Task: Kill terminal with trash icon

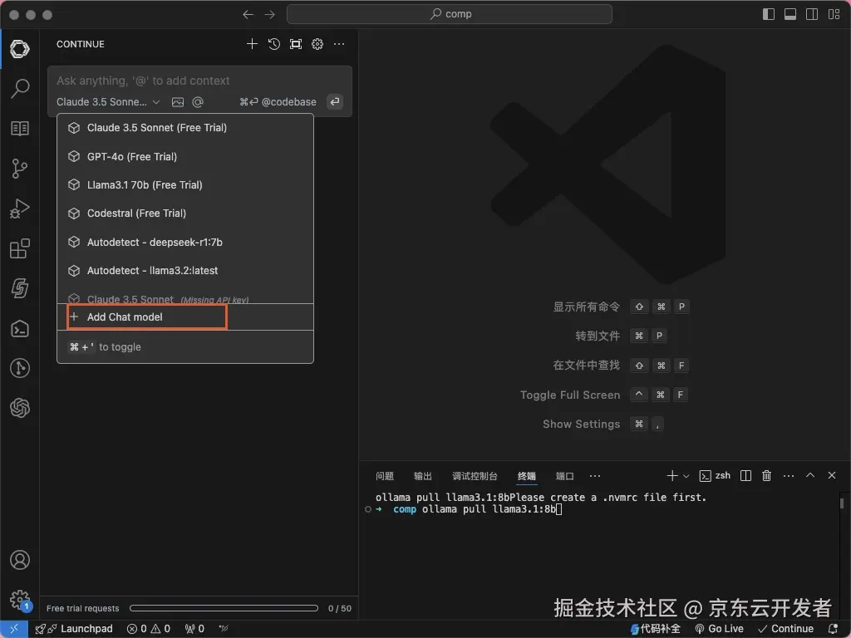Action: point(766,476)
